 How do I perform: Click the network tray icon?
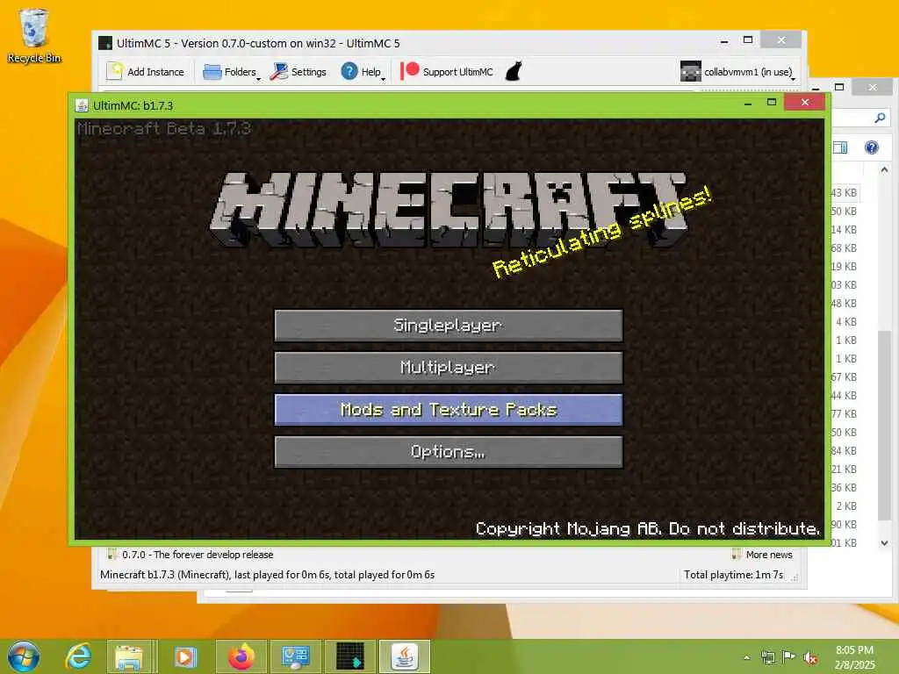[x=767, y=657]
